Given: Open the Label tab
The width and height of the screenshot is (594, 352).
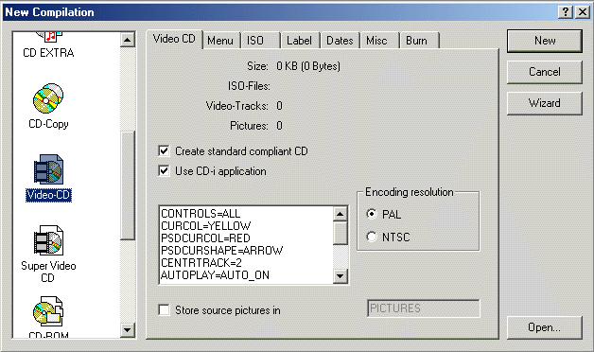Looking at the screenshot, I should [300, 41].
